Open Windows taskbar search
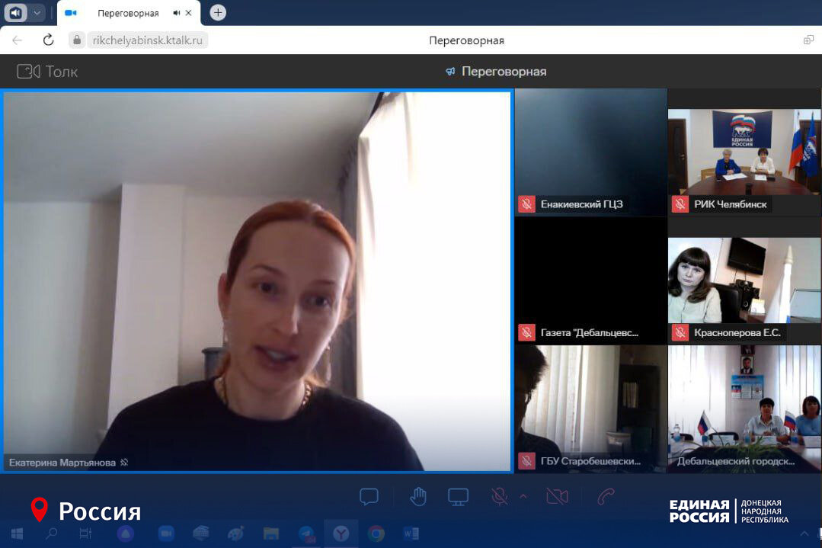Image resolution: width=822 pixels, height=548 pixels. tap(51, 534)
